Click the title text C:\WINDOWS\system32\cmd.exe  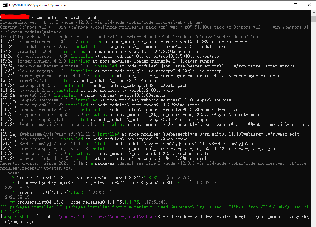pos(38,5)
